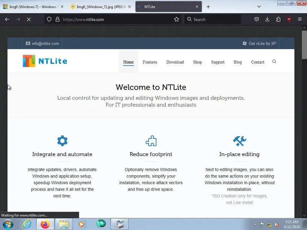
Task: Stop loading the page with the X button
Action: pyautogui.click(x=29, y=19)
